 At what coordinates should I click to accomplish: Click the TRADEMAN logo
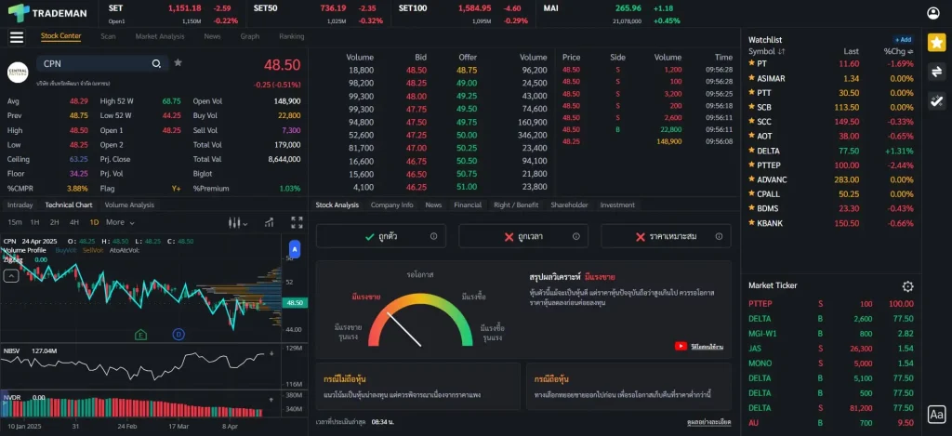(x=47, y=13)
